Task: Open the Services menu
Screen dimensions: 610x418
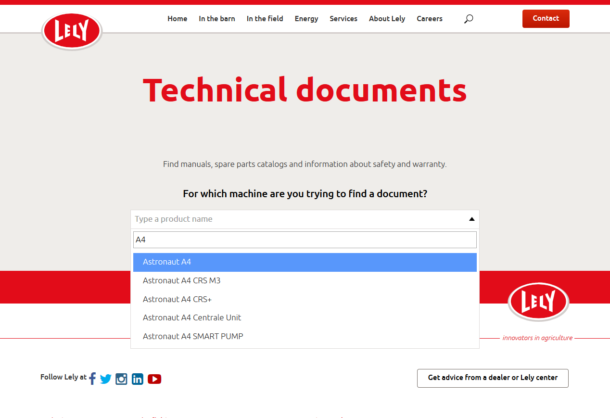Action: [x=343, y=19]
